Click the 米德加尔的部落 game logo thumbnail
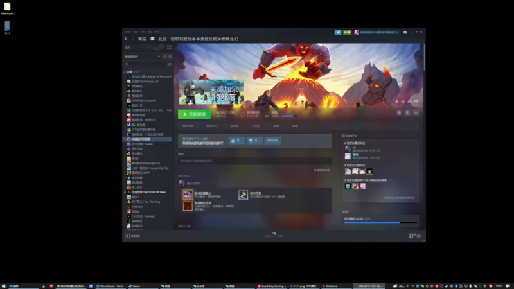The width and height of the screenshot is (514, 289). pos(211,92)
